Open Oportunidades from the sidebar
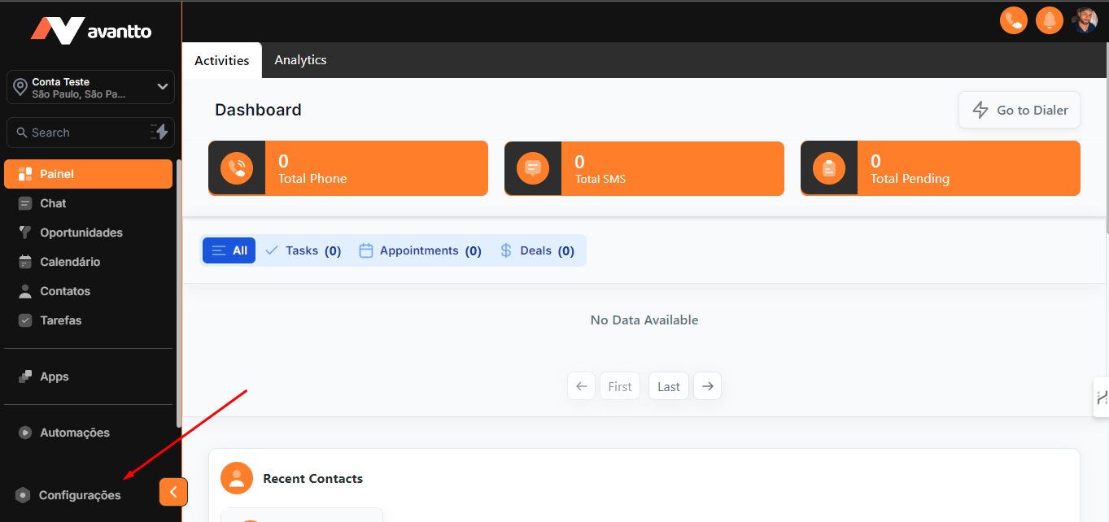This screenshot has height=522, width=1109. pyautogui.click(x=81, y=233)
